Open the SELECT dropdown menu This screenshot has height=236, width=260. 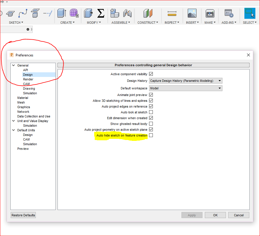point(250,23)
